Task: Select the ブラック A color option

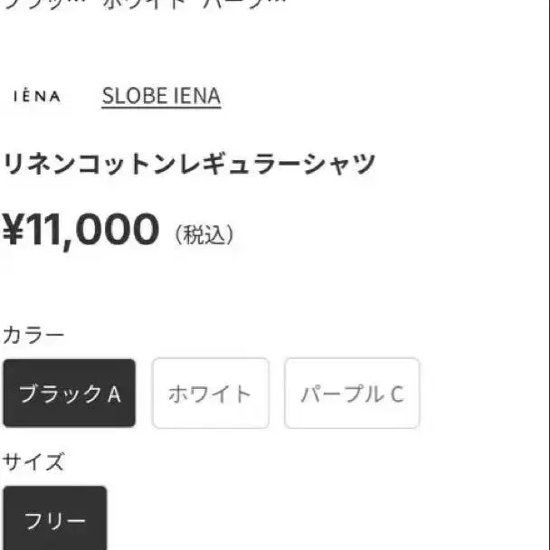Action: [70, 394]
